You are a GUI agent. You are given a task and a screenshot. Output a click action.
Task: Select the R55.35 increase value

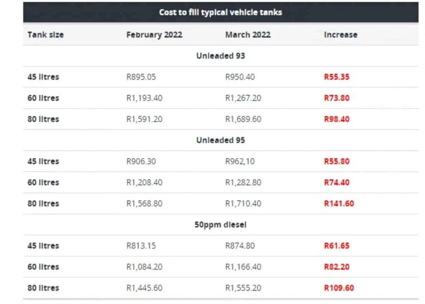[x=337, y=77]
